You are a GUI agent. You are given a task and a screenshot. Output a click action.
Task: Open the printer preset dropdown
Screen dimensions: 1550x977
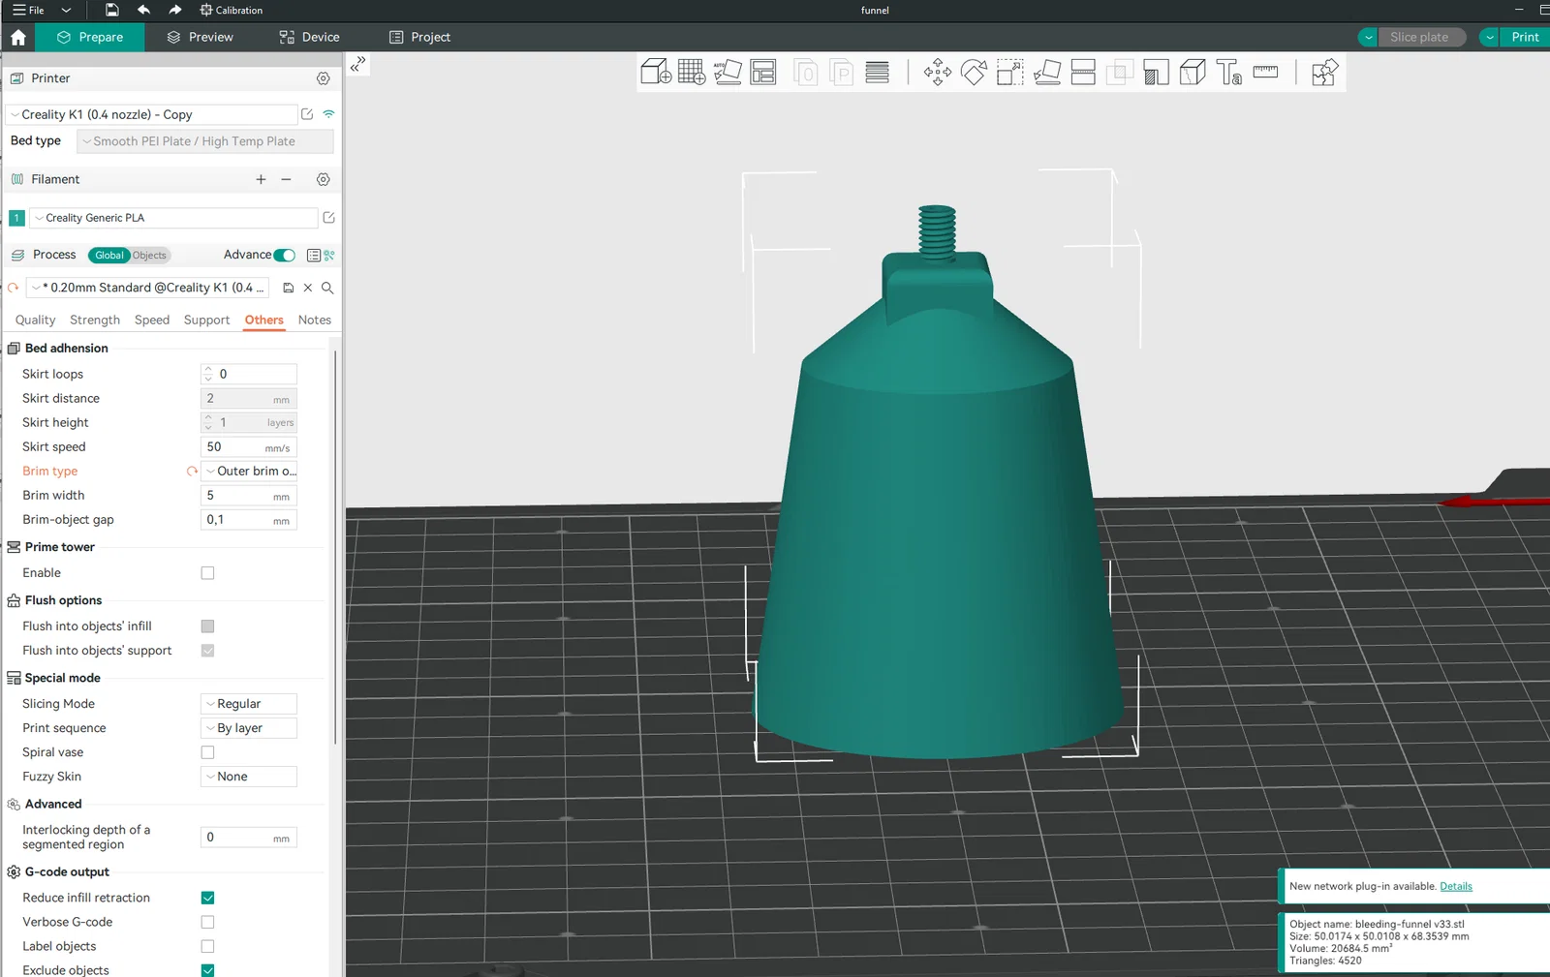pyautogui.click(x=151, y=114)
